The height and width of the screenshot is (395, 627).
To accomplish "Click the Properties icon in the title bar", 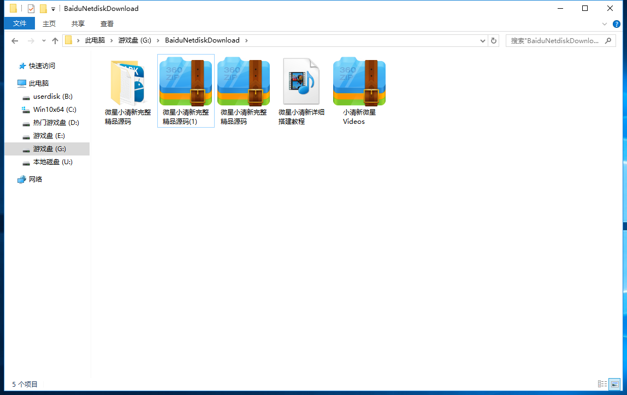I will click(31, 9).
